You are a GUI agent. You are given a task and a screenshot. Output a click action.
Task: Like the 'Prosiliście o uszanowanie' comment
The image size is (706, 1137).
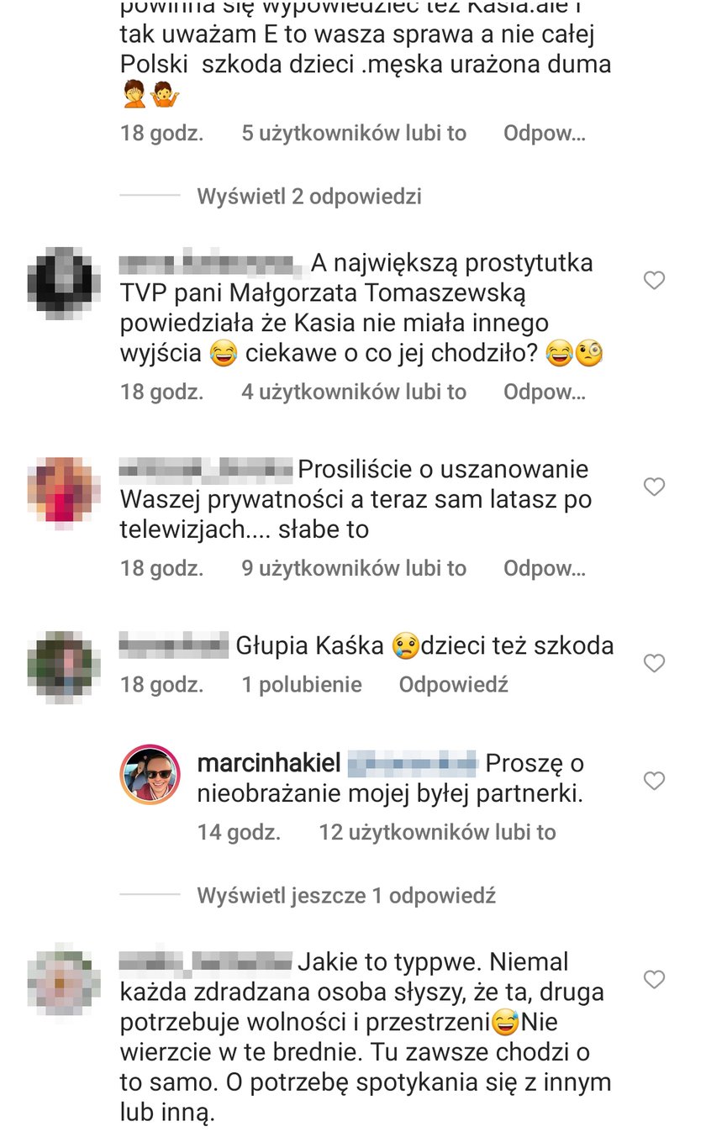click(654, 487)
